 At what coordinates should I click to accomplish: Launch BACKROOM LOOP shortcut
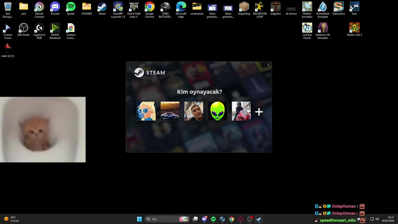[x=260, y=10]
